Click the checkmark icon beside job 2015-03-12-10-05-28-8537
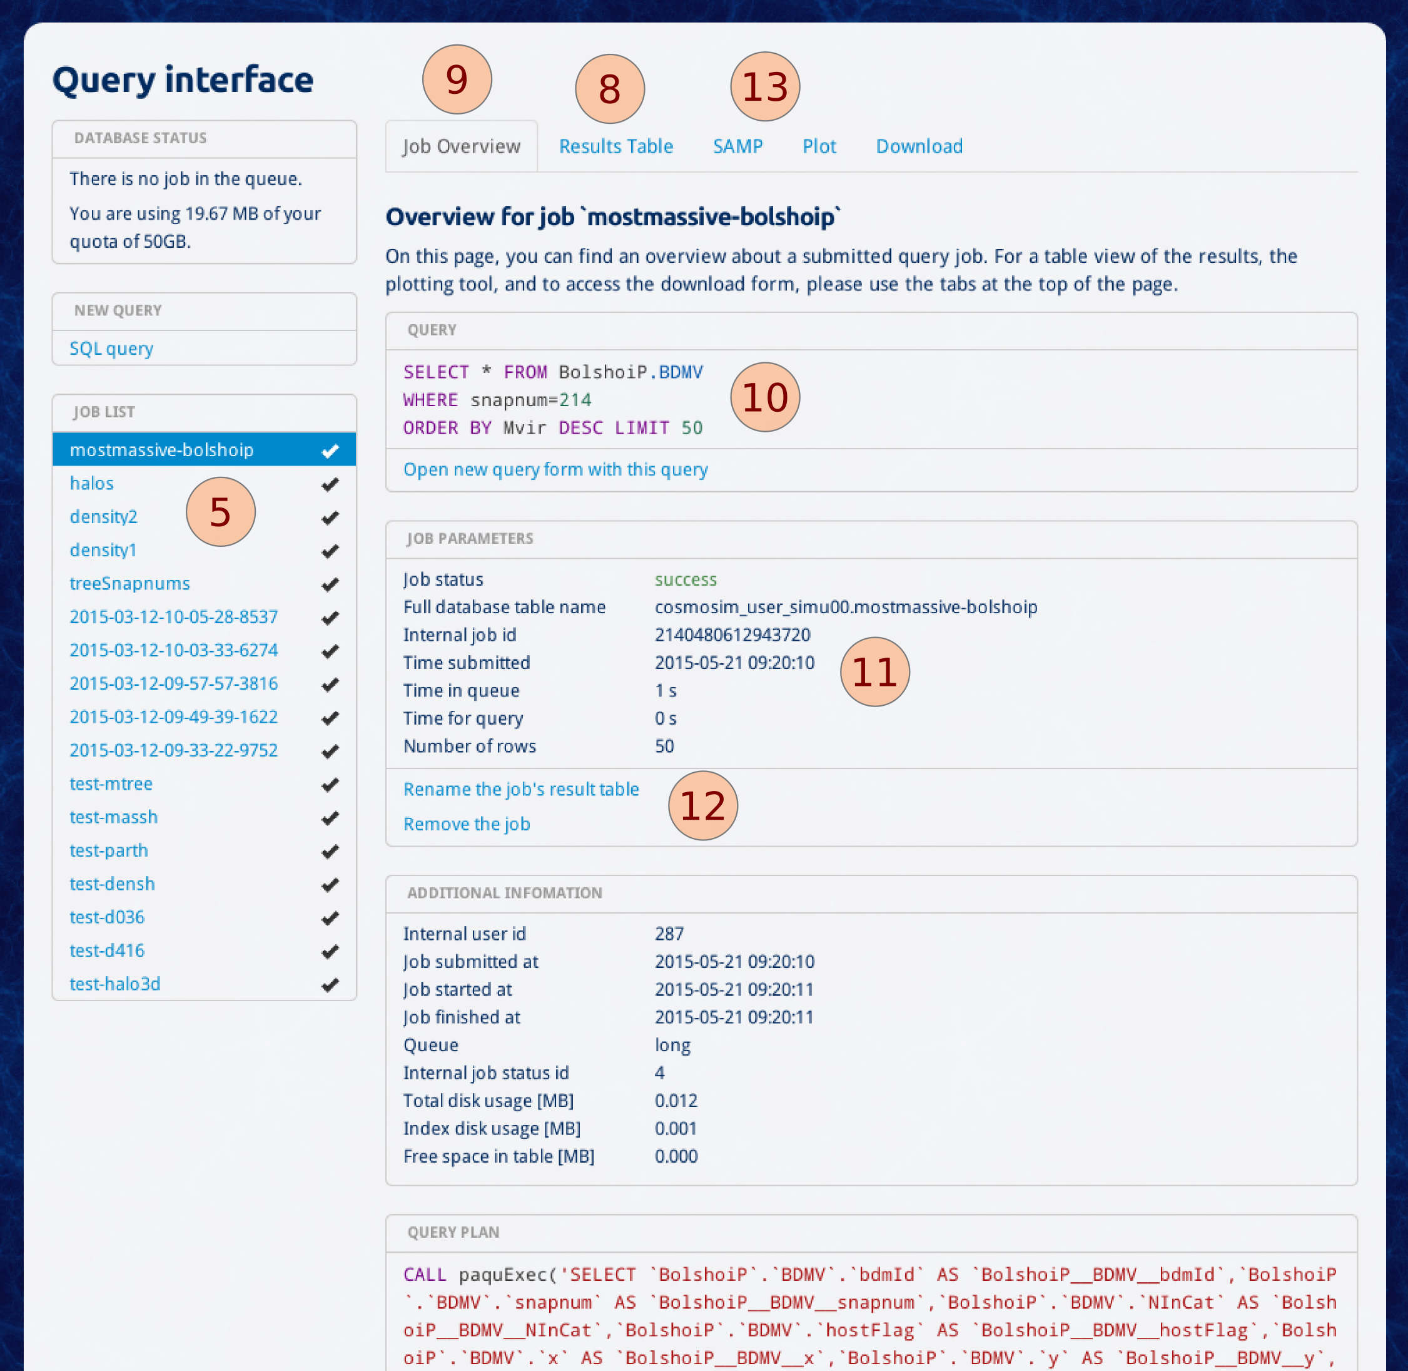Viewport: 1408px width, 1371px height. (330, 618)
